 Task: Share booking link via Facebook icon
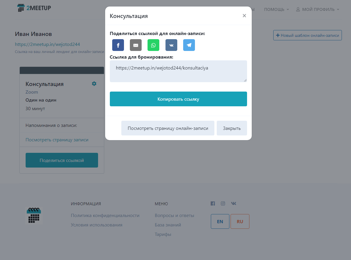pos(118,45)
